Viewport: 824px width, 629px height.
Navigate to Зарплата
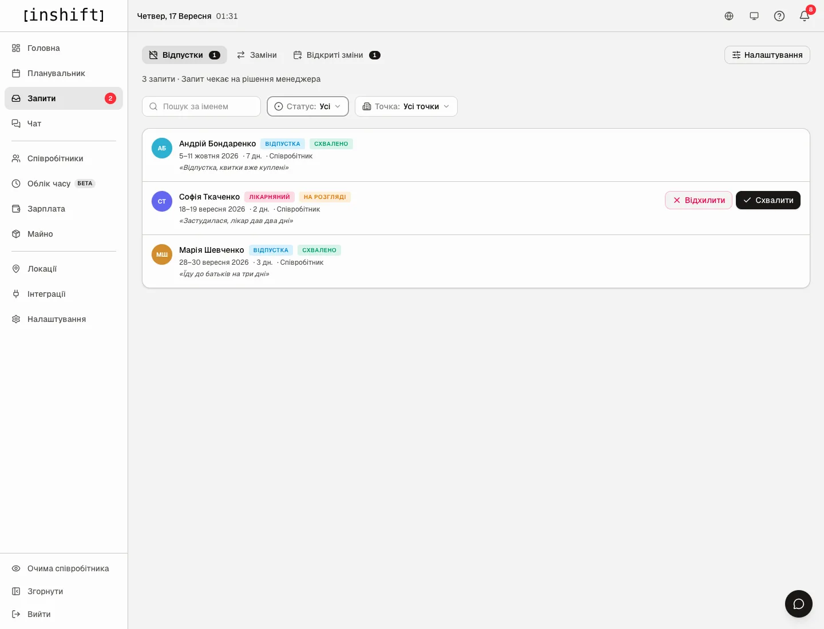[x=64, y=209]
